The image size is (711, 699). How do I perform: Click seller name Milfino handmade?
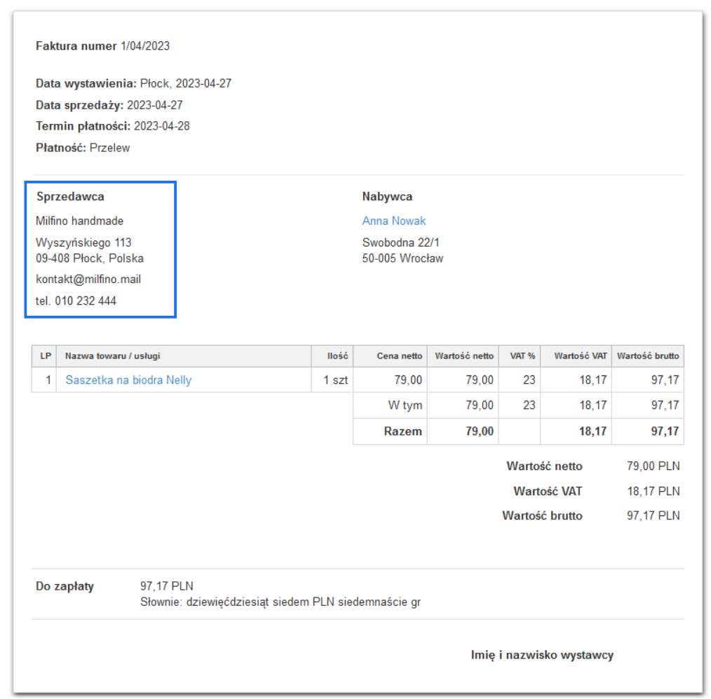(79, 221)
